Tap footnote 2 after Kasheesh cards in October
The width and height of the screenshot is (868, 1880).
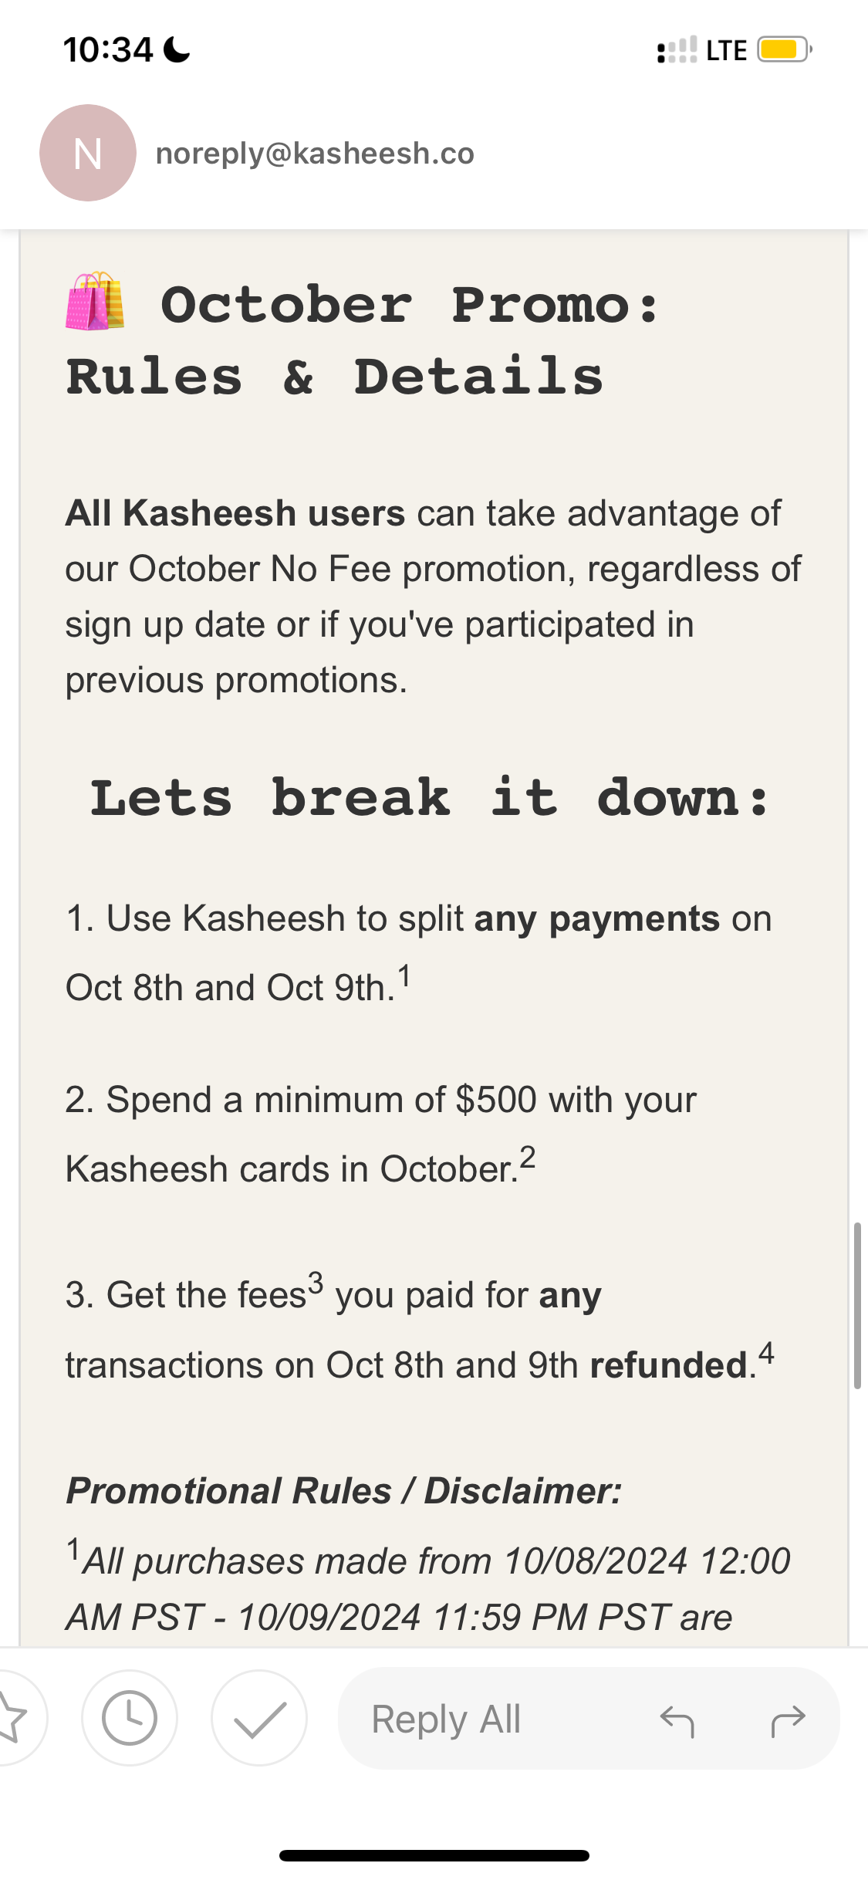[528, 1158]
